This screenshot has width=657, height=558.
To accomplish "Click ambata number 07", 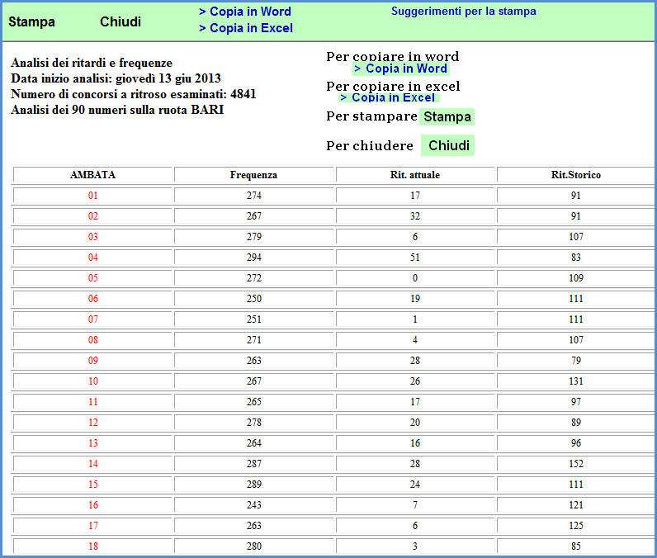I will (93, 319).
